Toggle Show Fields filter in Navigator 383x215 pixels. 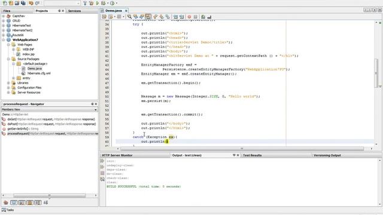point(14,202)
